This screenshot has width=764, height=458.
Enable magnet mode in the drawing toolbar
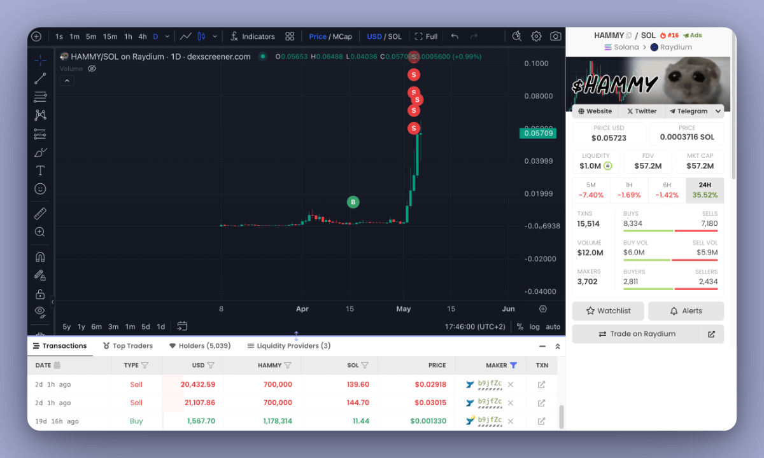point(39,256)
